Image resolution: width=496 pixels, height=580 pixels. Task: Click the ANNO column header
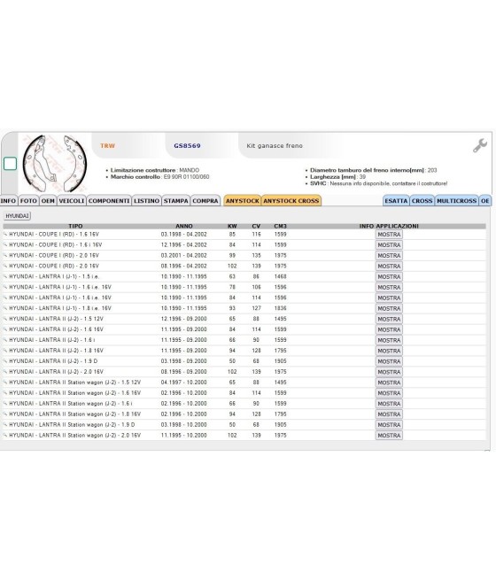pos(184,226)
